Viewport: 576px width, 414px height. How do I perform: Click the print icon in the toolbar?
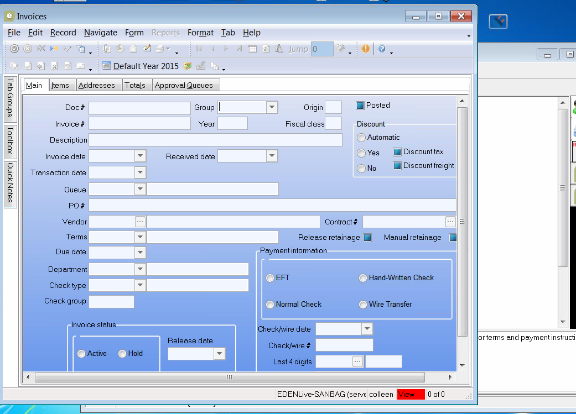159,49
